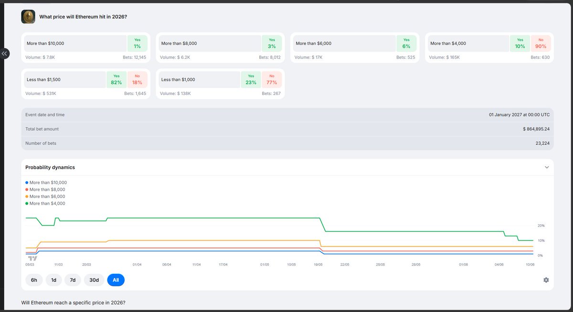Select the 1d chart range
The height and width of the screenshot is (312, 573).
[53, 280]
